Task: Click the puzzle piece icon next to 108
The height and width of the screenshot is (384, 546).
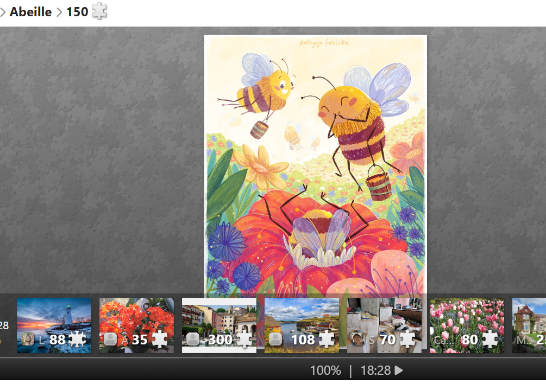Action: [327, 340]
